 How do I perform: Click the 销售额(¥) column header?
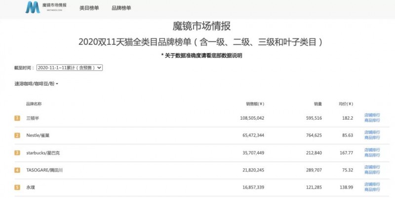tap(255, 104)
